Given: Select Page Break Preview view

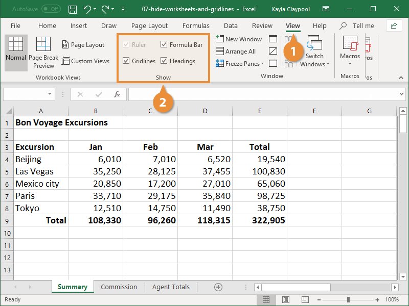Looking at the screenshot, I should [43, 53].
